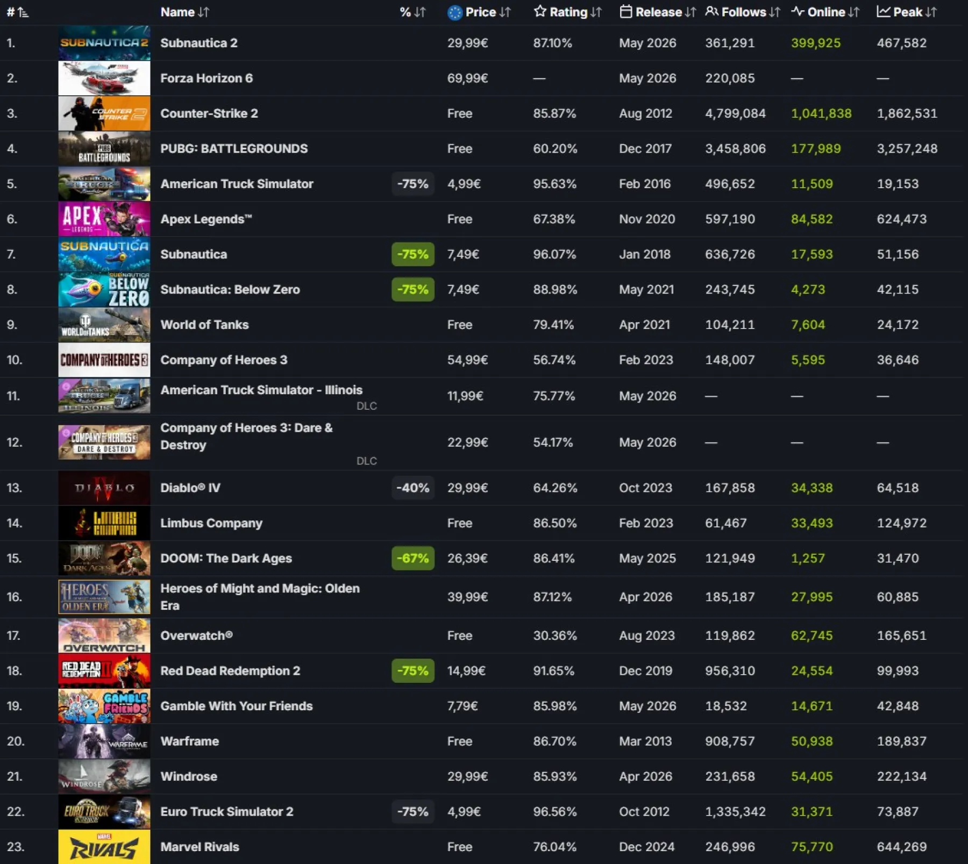Sort by Rating star column
Image resolution: width=968 pixels, height=864 pixels.
567,12
